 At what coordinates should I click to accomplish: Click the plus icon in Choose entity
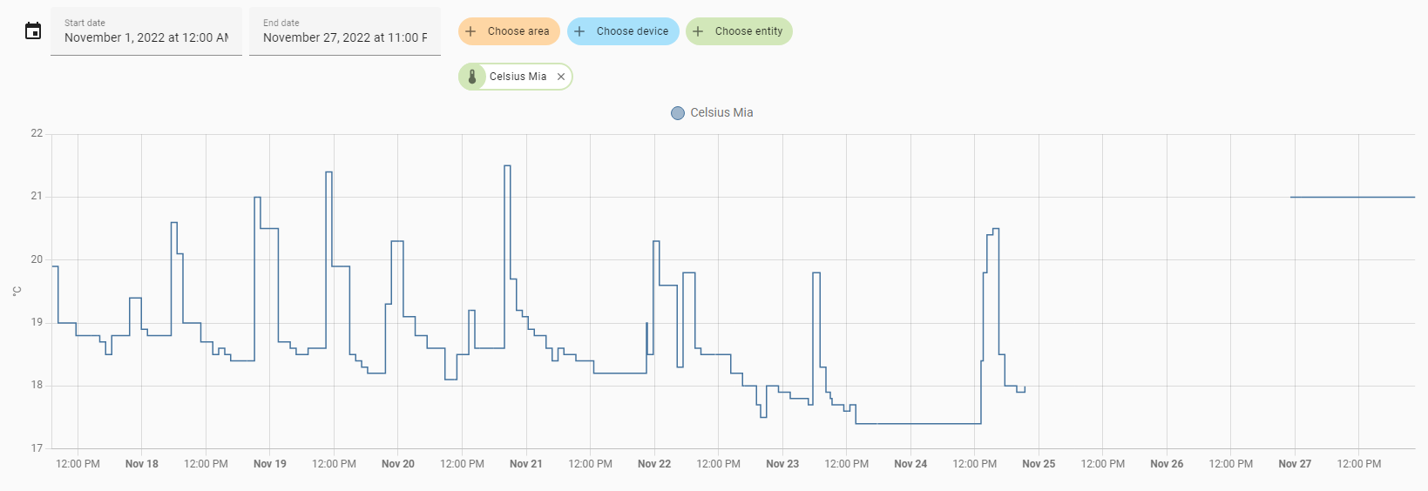point(698,31)
